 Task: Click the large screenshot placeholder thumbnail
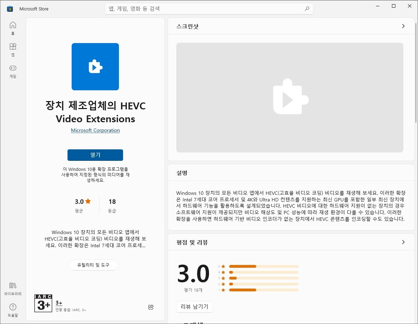(x=290, y=98)
